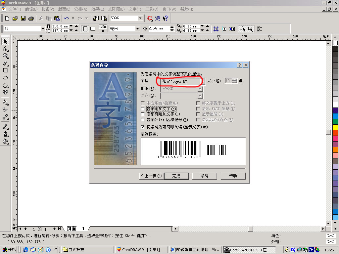Open the 编辑 menu

pyautogui.click(x=31, y=9)
